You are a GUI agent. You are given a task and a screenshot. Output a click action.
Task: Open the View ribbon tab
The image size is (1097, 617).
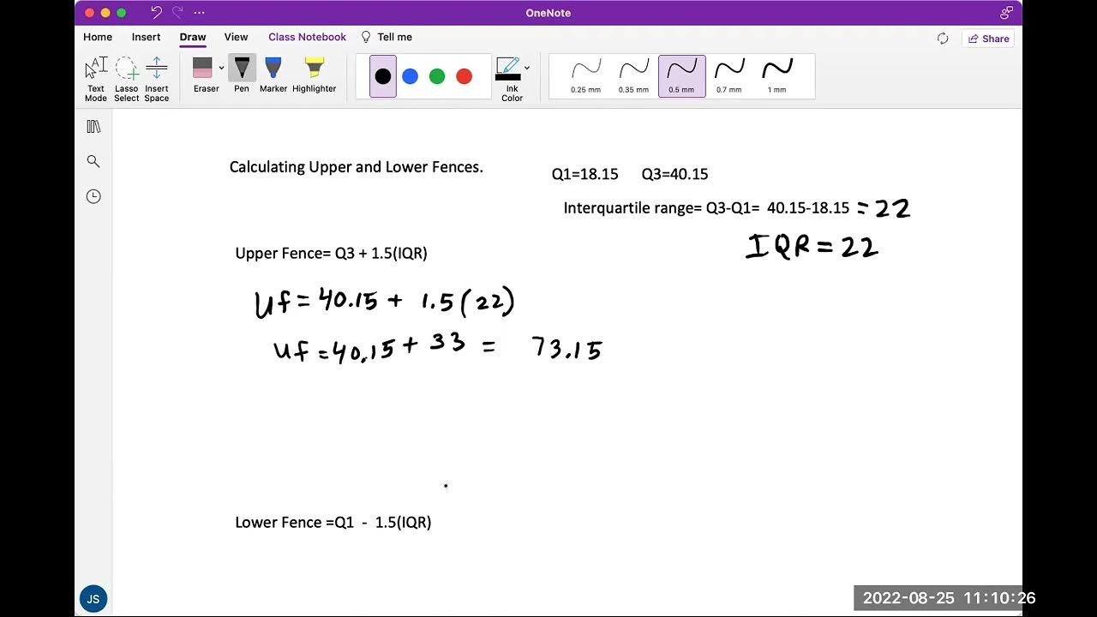237,37
